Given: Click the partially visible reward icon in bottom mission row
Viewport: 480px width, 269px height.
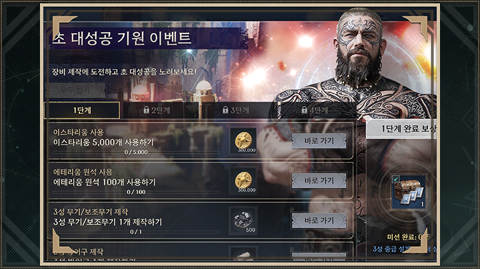Looking at the screenshot, I should (243, 254).
